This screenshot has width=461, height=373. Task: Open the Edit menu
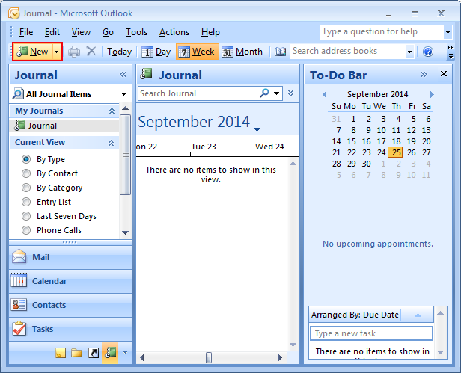(x=52, y=32)
